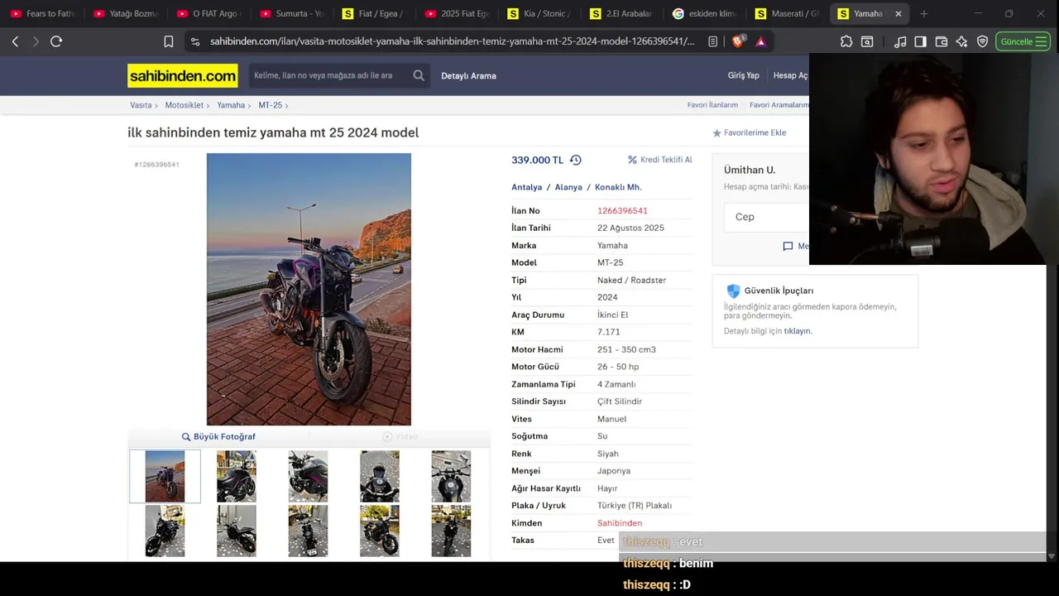Click the Antalya location link
Viewport: 1059px width, 596px height.
[x=526, y=187]
